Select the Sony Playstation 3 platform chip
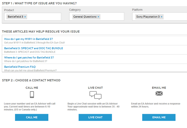 tap(148, 17)
